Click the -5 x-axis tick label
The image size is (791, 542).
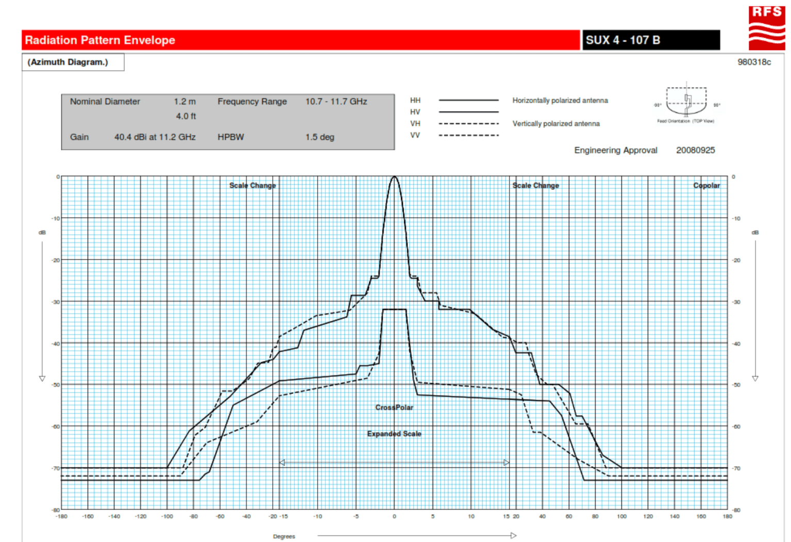tap(356, 516)
